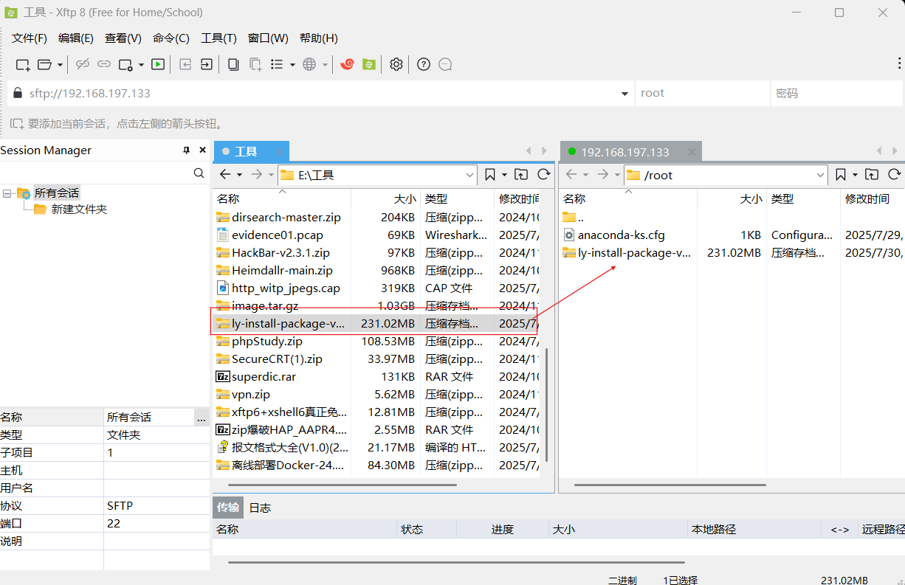The image size is (905, 585).
Task: Expand the session properties dropdown arrow
Action: [x=141, y=65]
